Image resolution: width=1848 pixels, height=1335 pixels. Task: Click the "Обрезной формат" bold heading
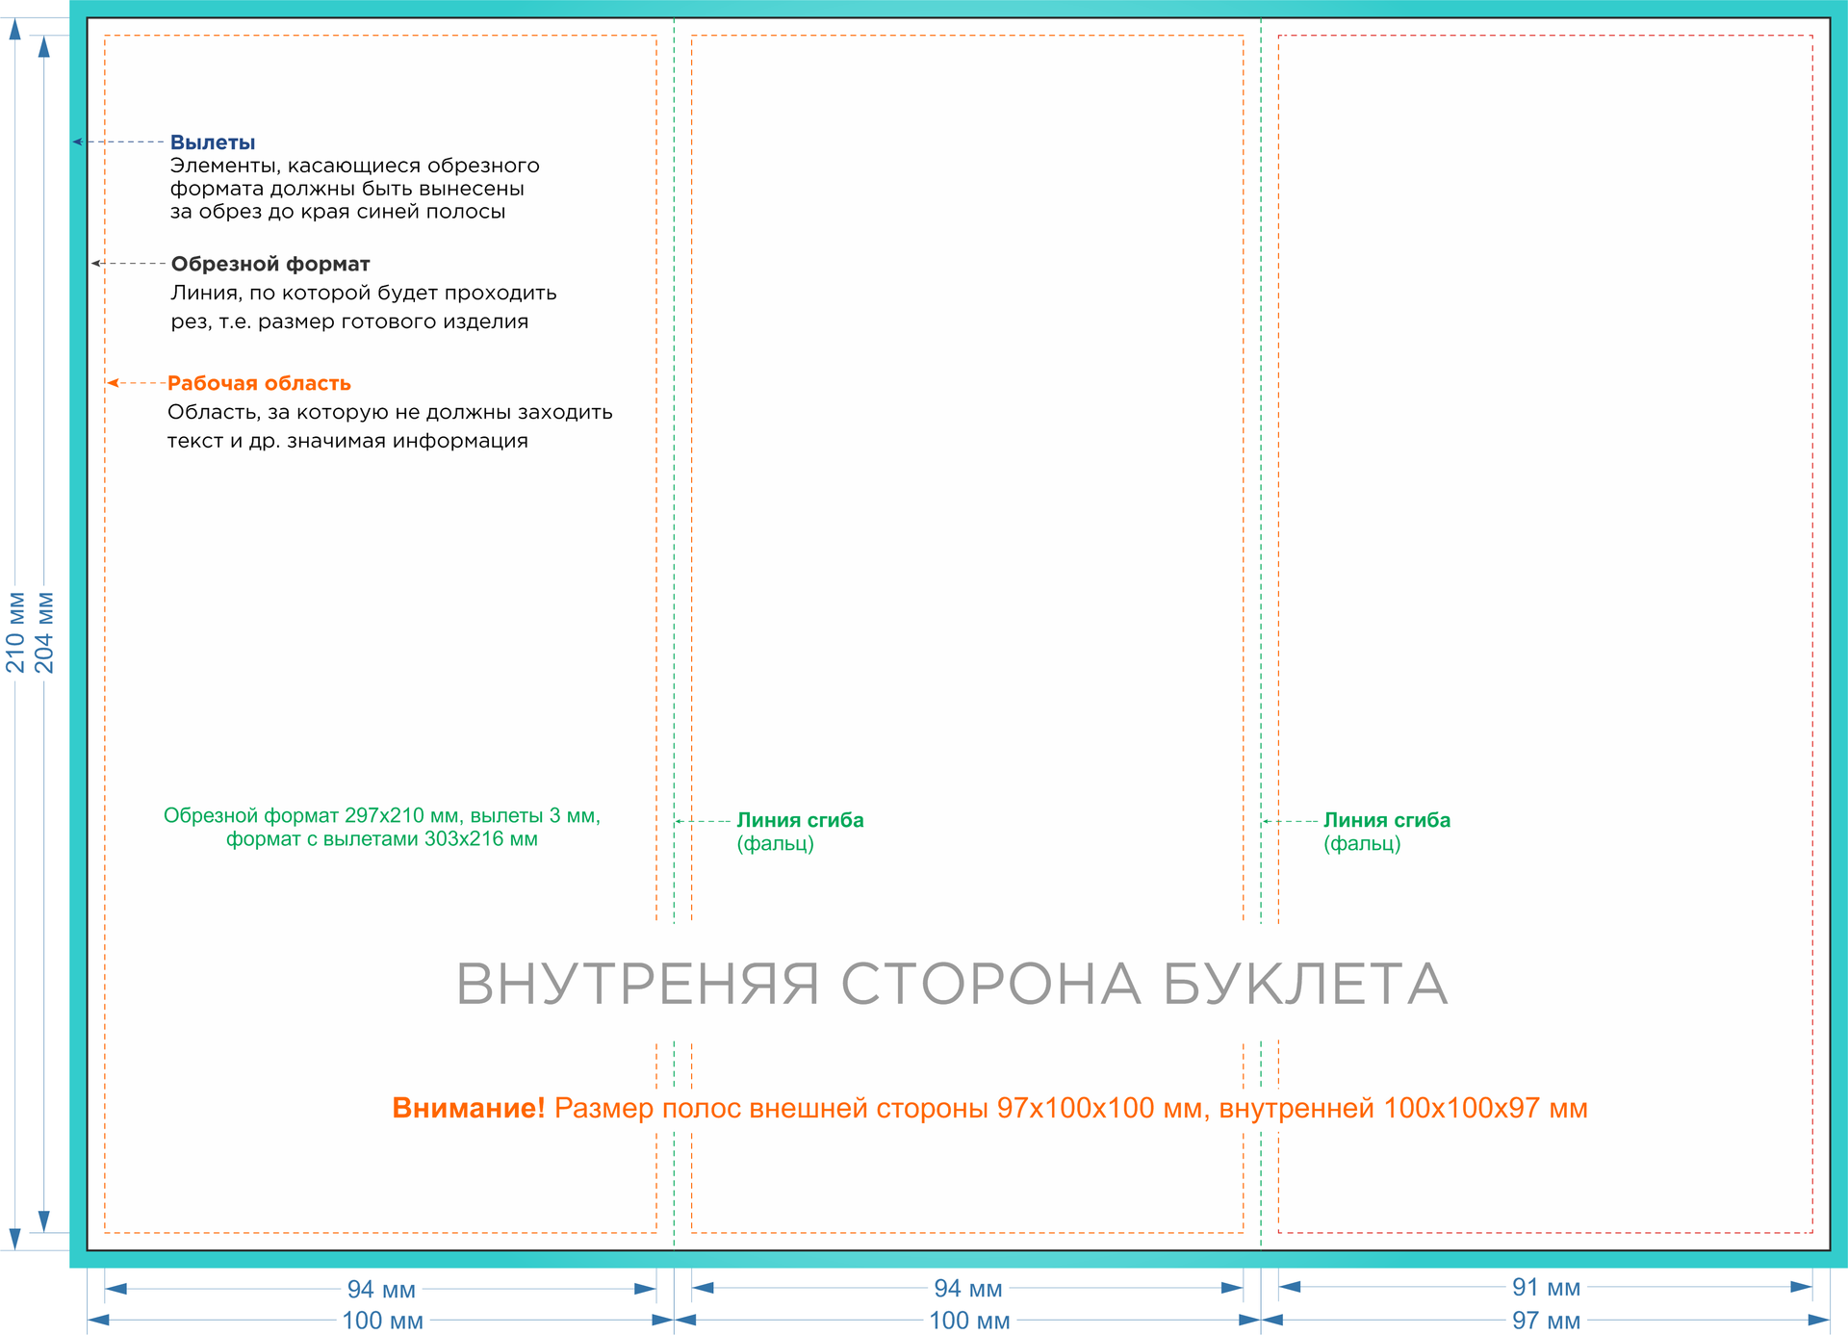coord(270,264)
